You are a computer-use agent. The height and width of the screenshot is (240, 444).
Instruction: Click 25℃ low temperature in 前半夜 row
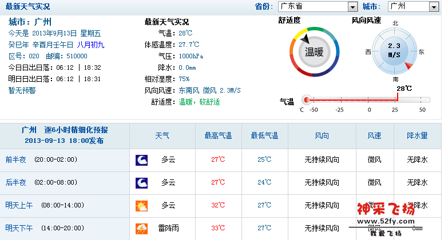(x=264, y=159)
